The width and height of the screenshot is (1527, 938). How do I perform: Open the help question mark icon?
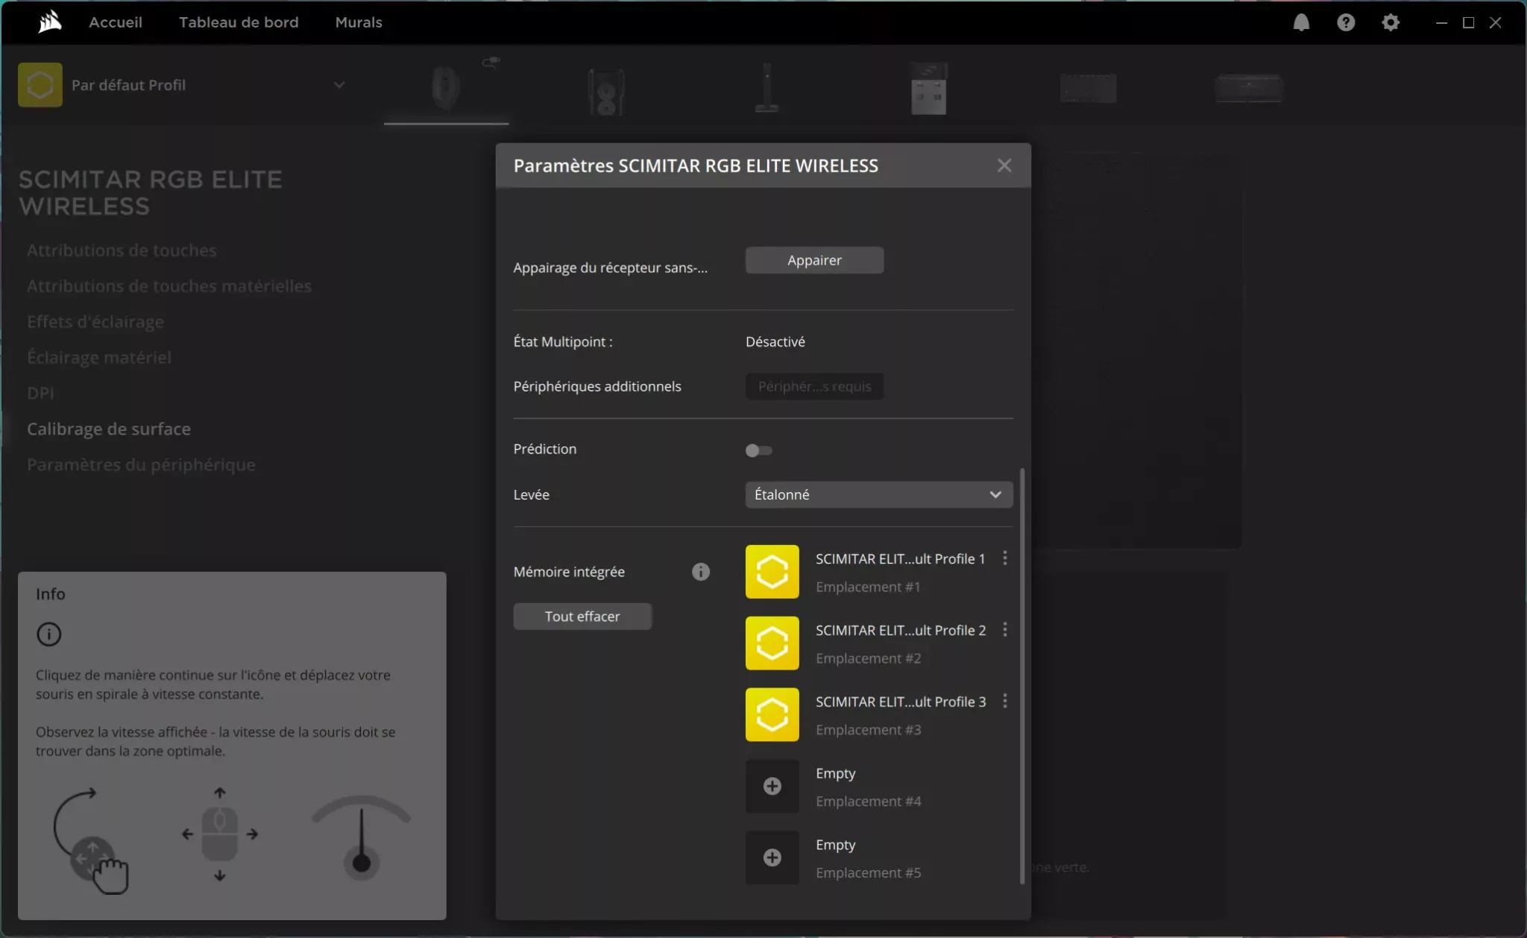pos(1345,22)
